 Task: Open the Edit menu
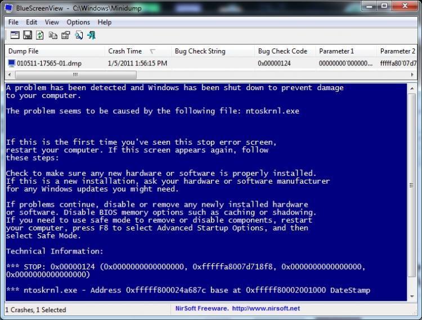(32, 22)
